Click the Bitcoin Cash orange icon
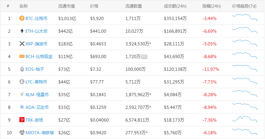This screenshot has width=265, height=139. pyautogui.click(x=22, y=56)
